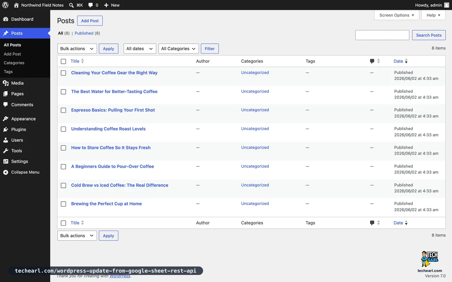Expand the Help panel
Viewport: 452px width, 282px height.
pos(433,15)
